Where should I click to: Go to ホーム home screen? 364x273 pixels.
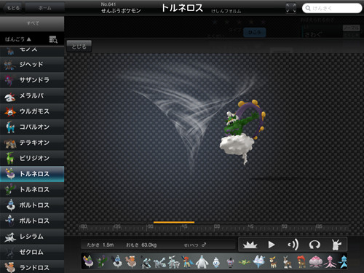tap(44, 8)
